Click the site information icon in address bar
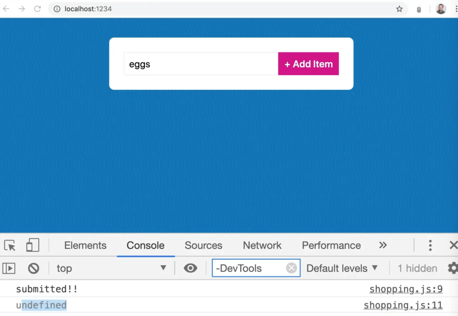 (57, 9)
